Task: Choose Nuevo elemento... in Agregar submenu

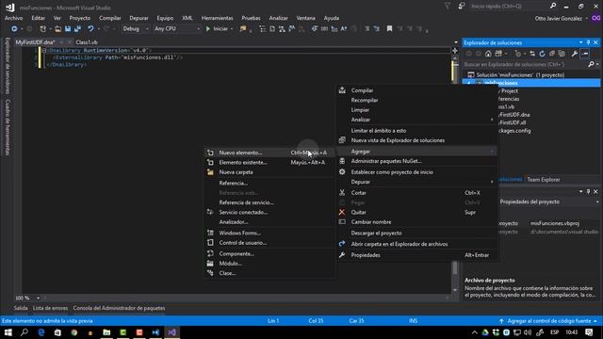Action: 269,153
